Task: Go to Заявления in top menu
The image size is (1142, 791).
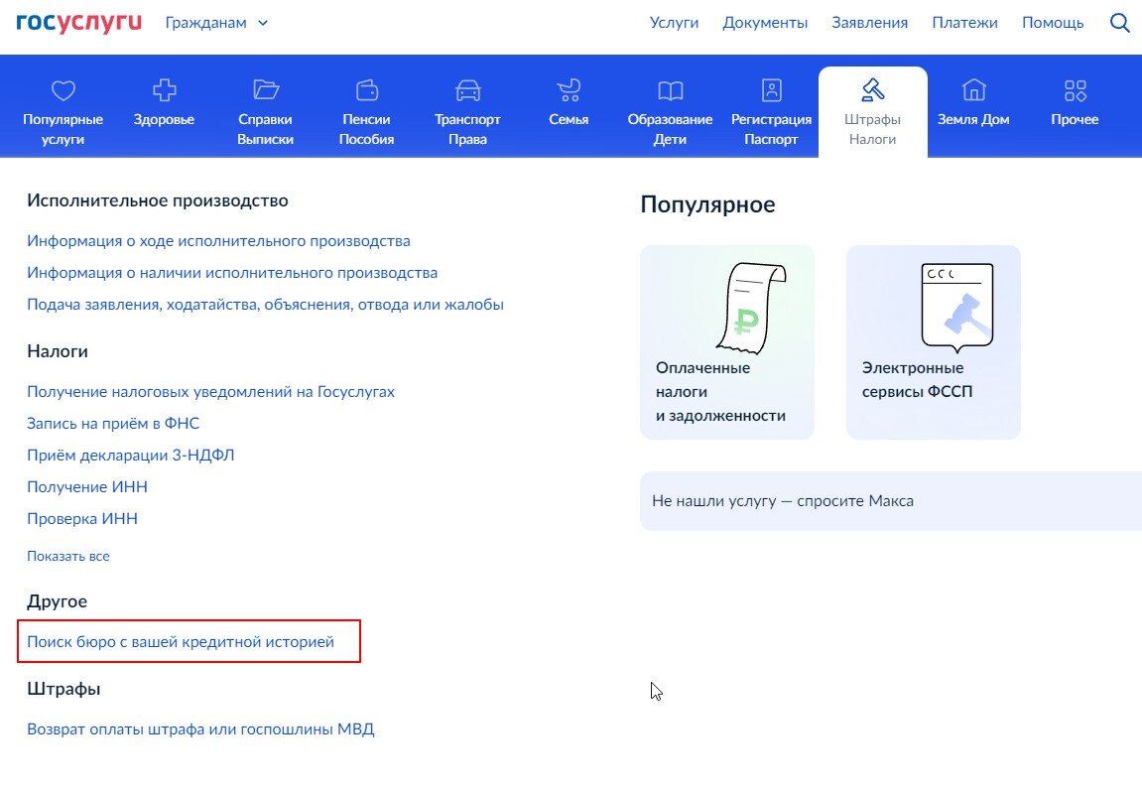Action: (869, 23)
